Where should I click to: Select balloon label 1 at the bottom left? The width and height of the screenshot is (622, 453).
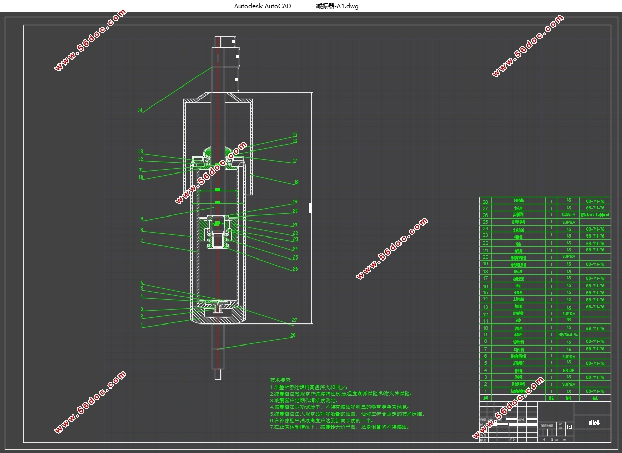coord(141,325)
